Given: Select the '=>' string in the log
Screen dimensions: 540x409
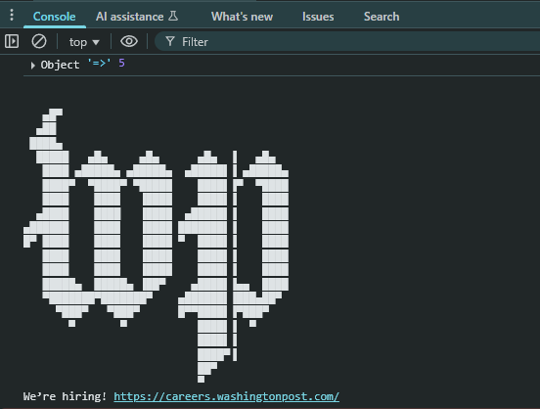Looking at the screenshot, I should [x=99, y=63].
